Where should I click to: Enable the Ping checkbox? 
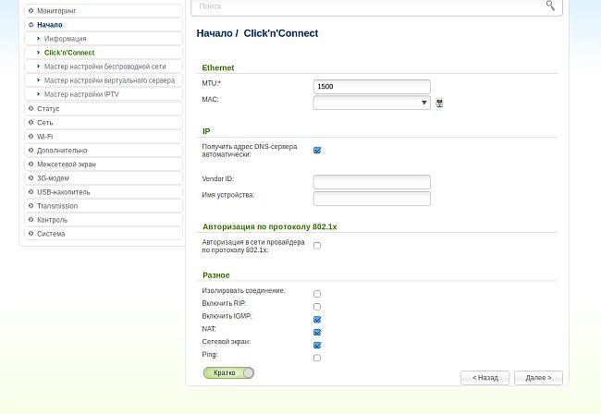pyautogui.click(x=317, y=358)
